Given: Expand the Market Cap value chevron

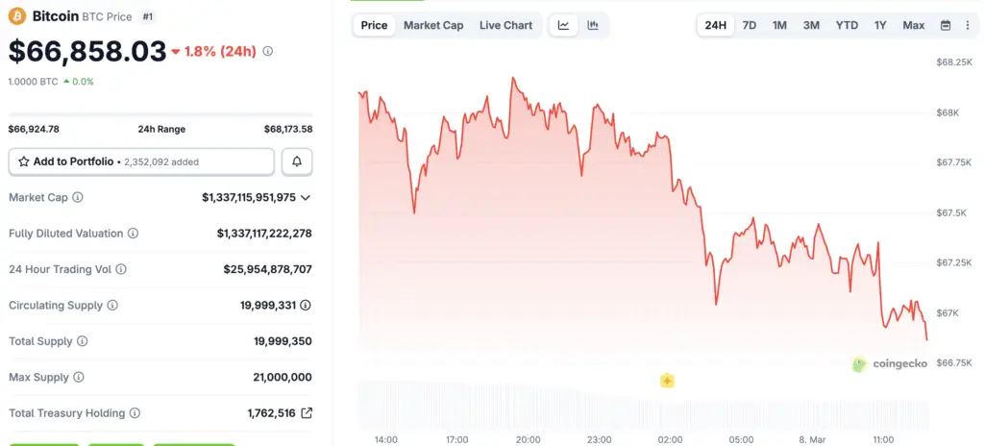Looking at the screenshot, I should [306, 197].
